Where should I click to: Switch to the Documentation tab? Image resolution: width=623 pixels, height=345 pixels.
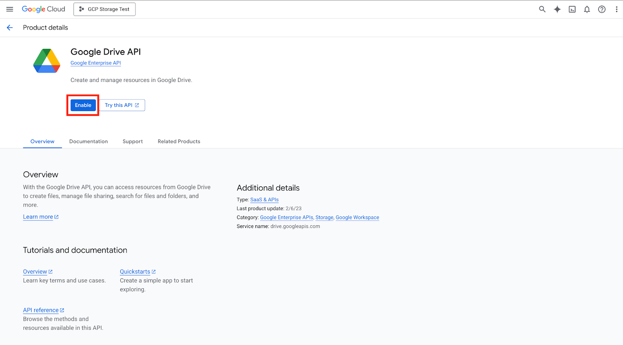pyautogui.click(x=88, y=141)
